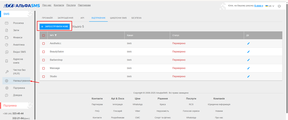Viewport: 288px width, 120px height.
Task: Click the Налаштування gear icon
Action: pos(7,81)
